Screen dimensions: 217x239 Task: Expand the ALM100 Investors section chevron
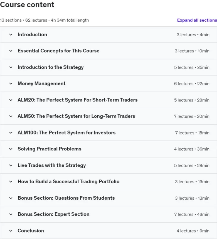pyautogui.click(x=11, y=133)
